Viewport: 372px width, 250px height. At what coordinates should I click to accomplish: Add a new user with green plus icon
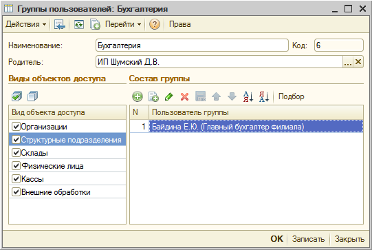138,96
